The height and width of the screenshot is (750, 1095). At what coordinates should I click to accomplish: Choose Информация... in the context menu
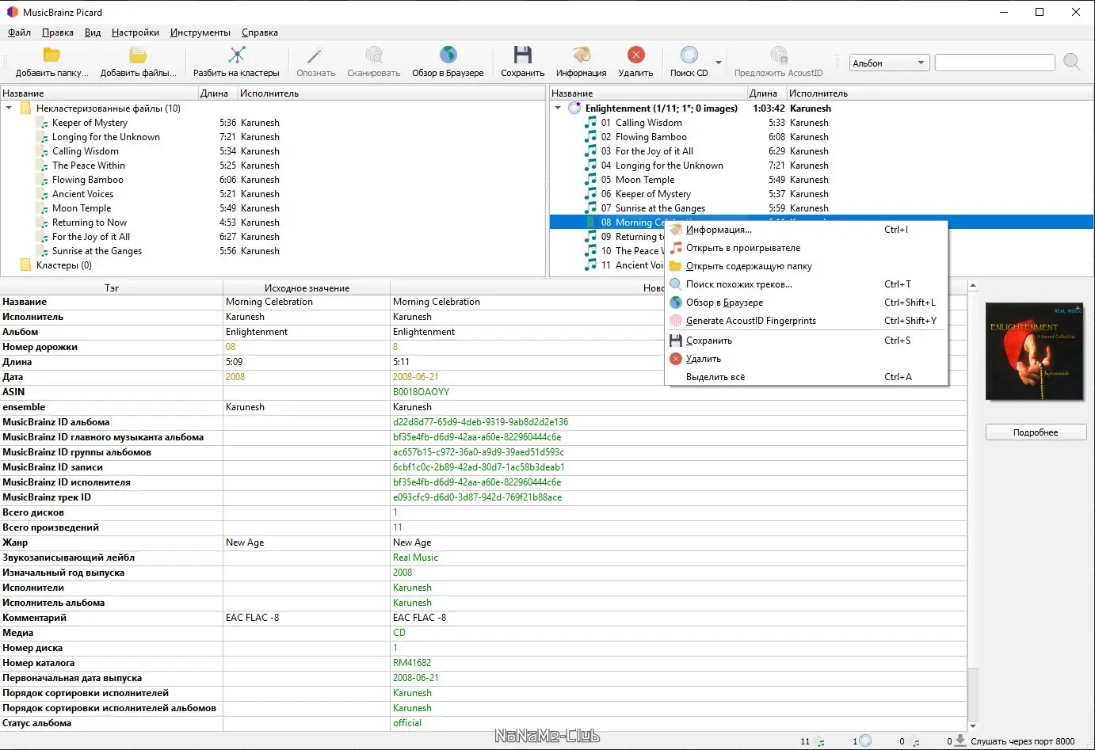coord(807,230)
